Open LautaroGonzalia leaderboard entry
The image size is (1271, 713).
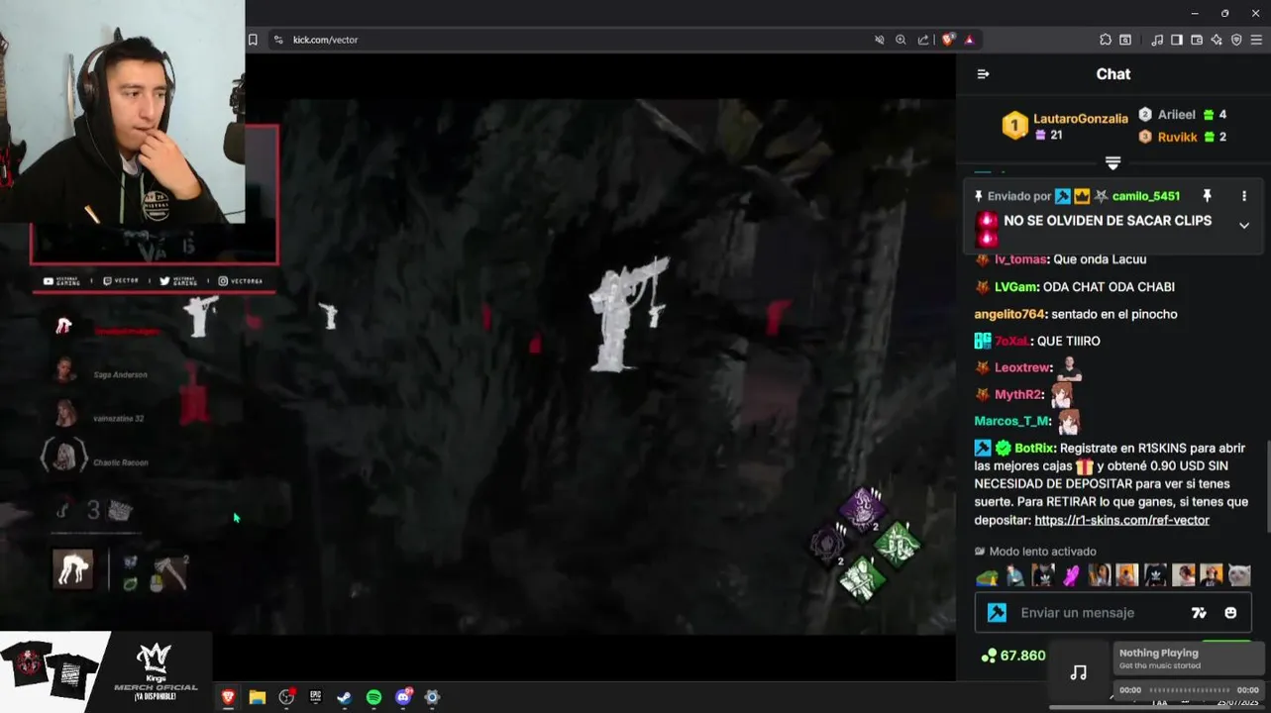coord(1065,126)
